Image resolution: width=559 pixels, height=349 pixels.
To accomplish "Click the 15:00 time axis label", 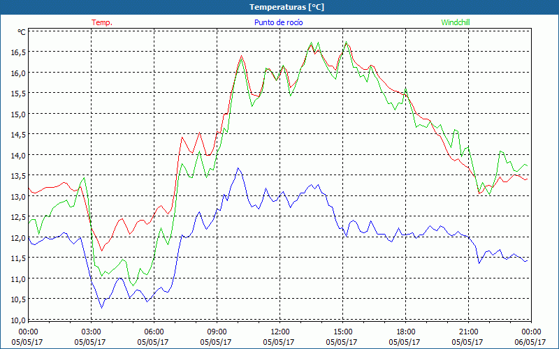I will [x=342, y=332].
